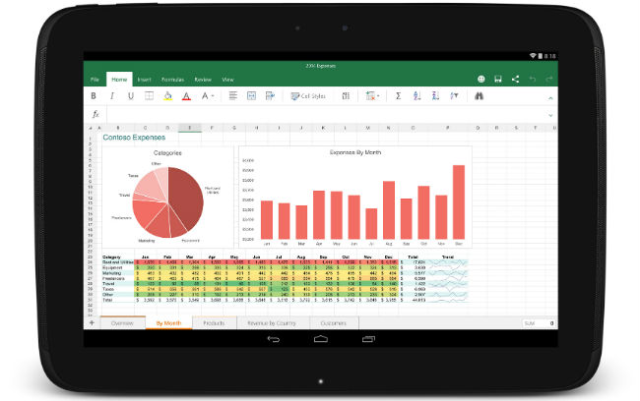Screen dimensions: 640x401
Task: Click the smiley feedback icon
Action: (x=481, y=78)
